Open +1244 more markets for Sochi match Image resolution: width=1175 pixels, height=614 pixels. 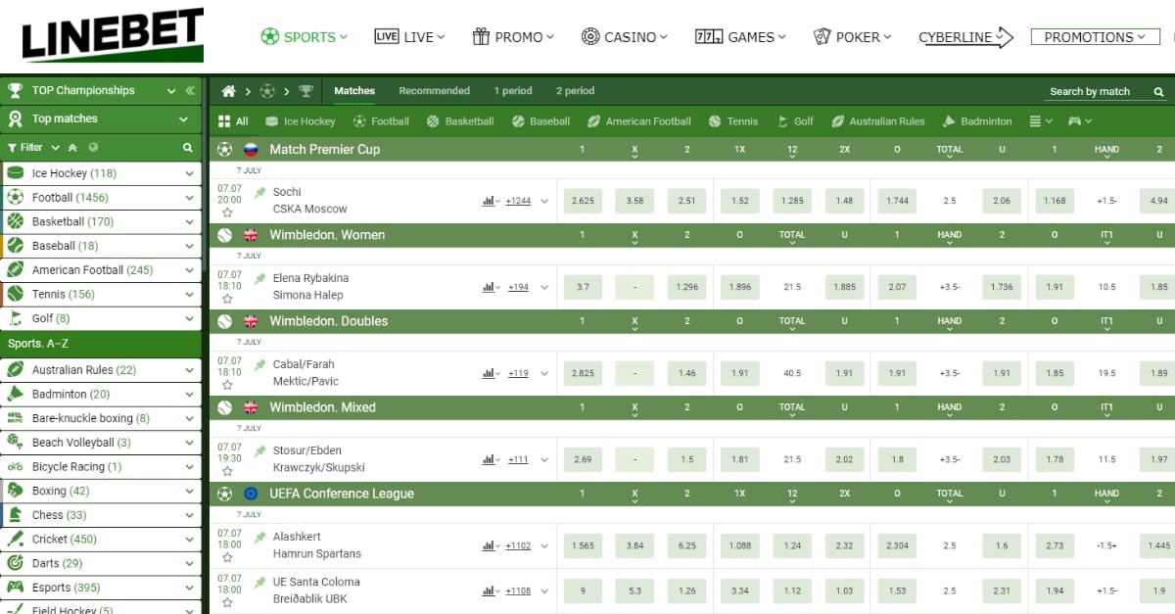(x=518, y=202)
